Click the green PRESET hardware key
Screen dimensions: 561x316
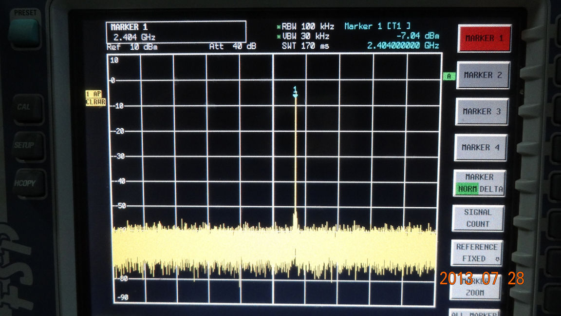tap(24, 33)
